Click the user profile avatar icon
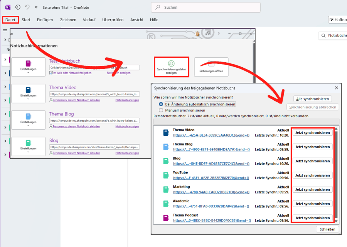347x247 pixels. tap(197, 34)
